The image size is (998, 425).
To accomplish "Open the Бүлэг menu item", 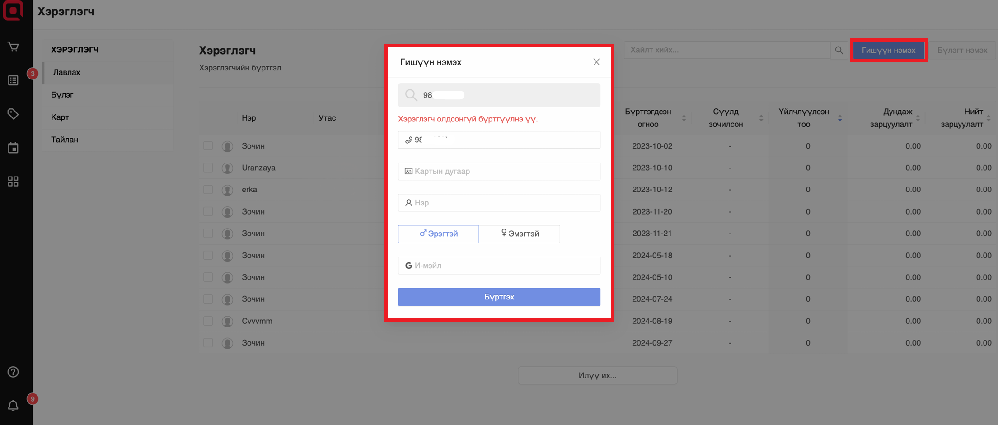I will 62,95.
